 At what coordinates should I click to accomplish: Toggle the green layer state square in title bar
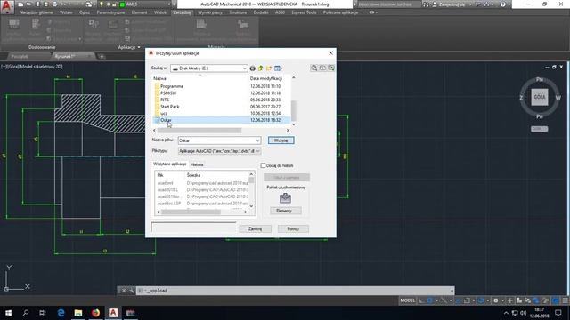tap(122, 4)
